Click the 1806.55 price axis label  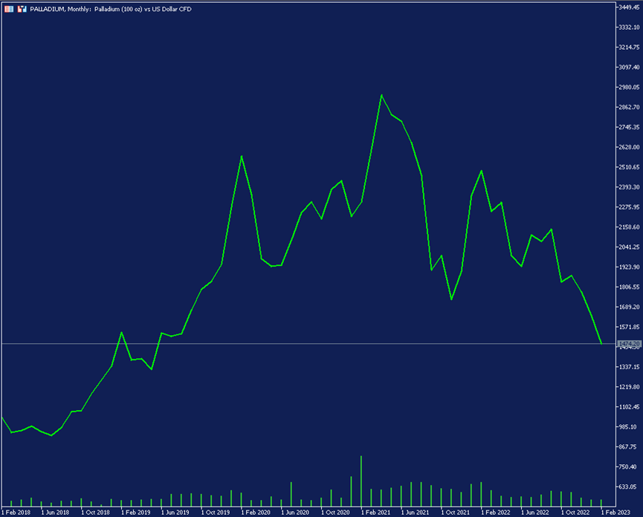tap(629, 287)
